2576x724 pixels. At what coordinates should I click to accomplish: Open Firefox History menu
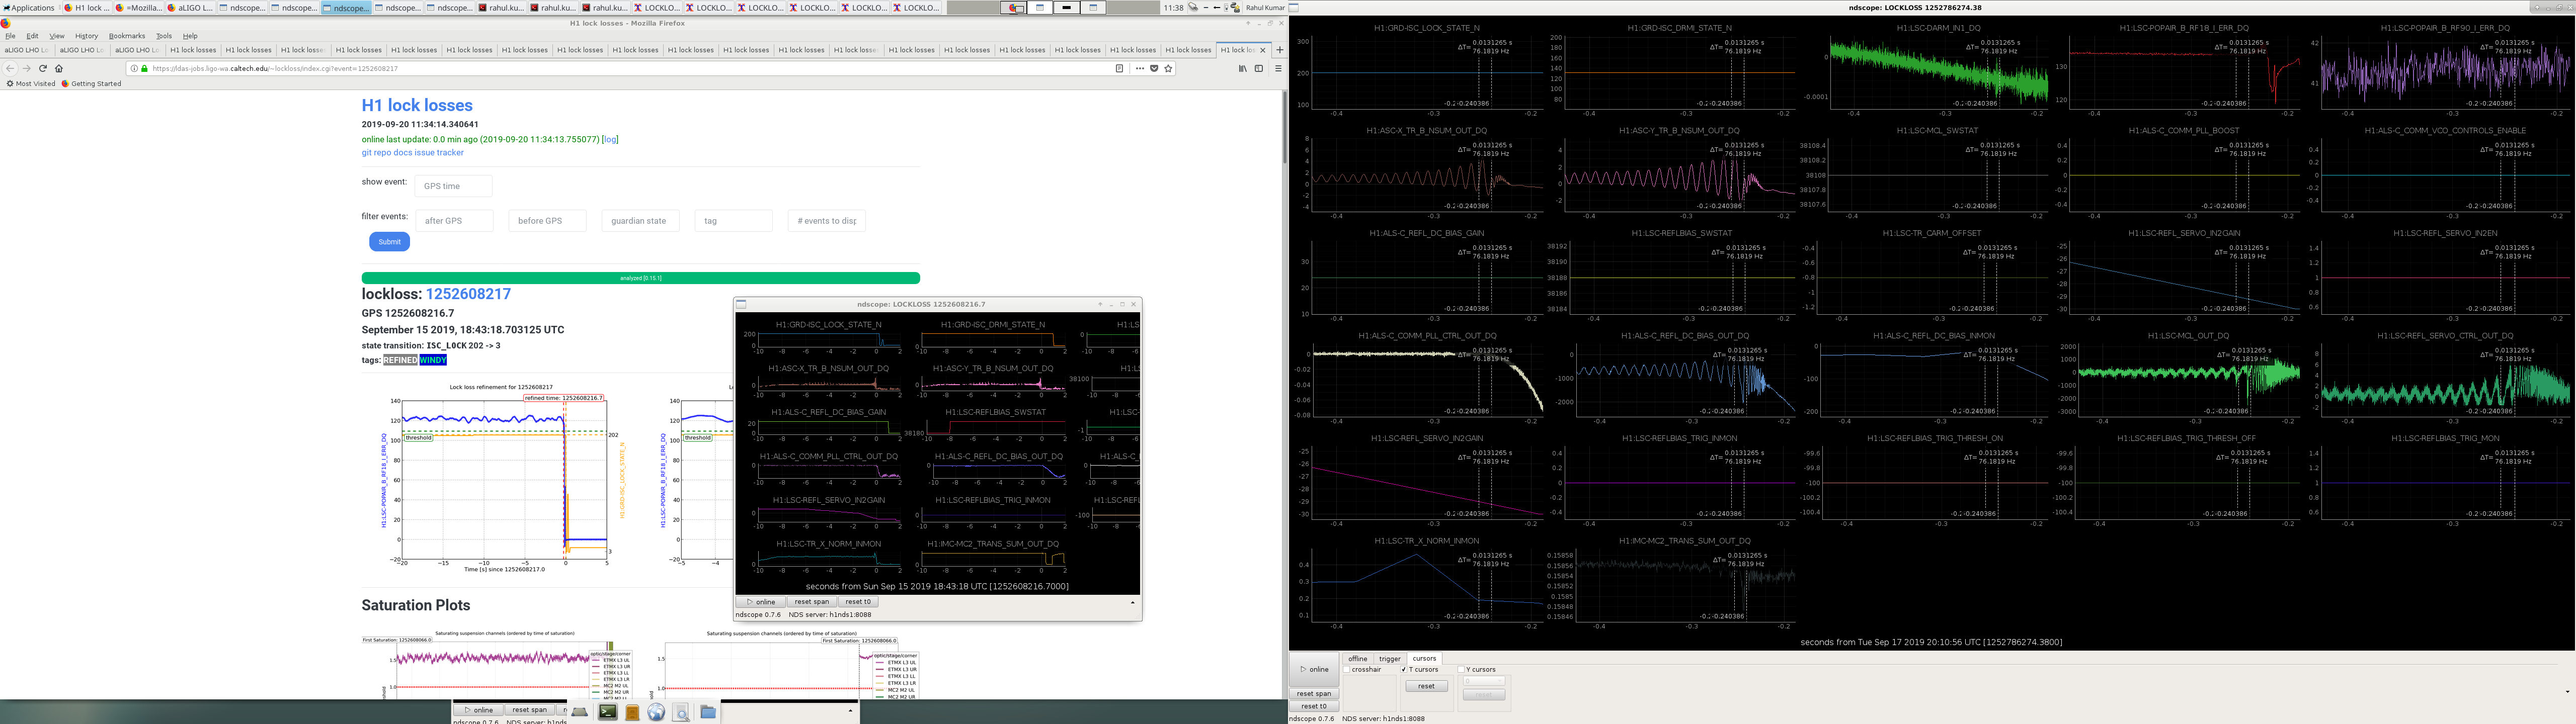[x=87, y=36]
